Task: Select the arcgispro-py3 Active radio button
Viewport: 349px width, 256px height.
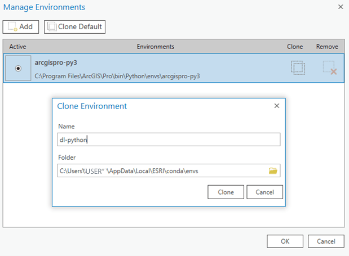Action: tap(18, 68)
